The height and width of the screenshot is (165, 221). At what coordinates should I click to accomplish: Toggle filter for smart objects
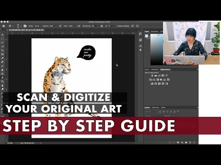174,112
